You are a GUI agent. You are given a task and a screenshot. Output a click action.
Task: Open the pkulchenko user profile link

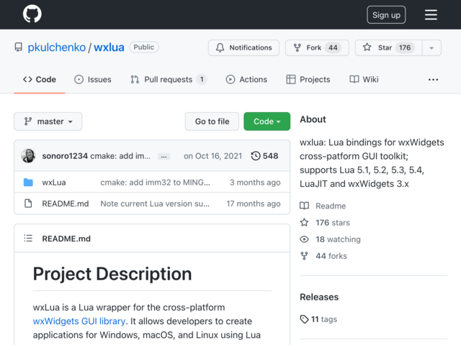point(56,47)
